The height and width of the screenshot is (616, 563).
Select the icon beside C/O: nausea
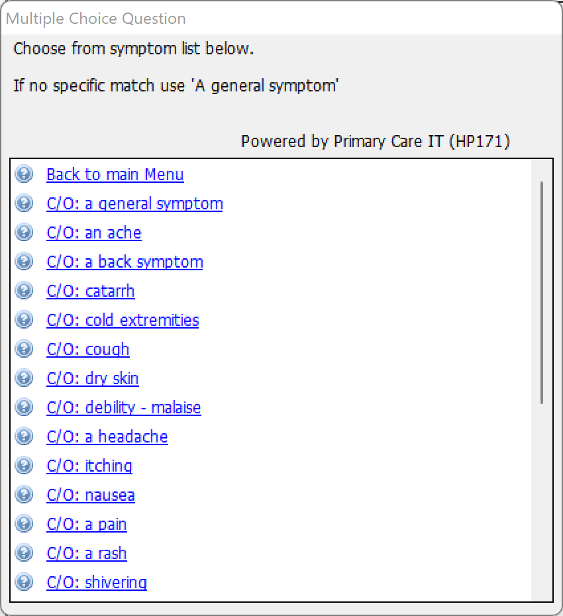pos(24,495)
